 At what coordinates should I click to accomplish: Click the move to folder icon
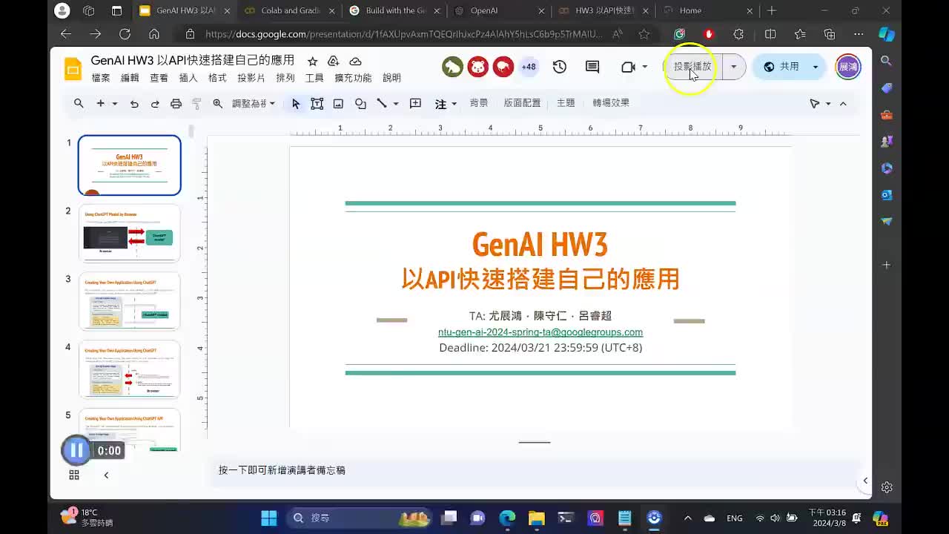334,61
